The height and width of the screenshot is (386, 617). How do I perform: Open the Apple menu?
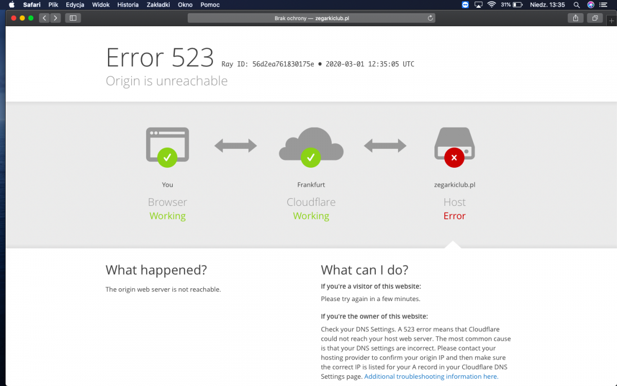[x=12, y=5]
